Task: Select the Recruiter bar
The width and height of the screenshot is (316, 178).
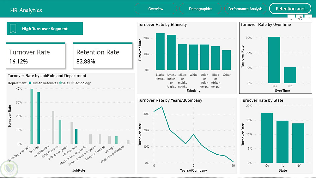Action: point(39,118)
